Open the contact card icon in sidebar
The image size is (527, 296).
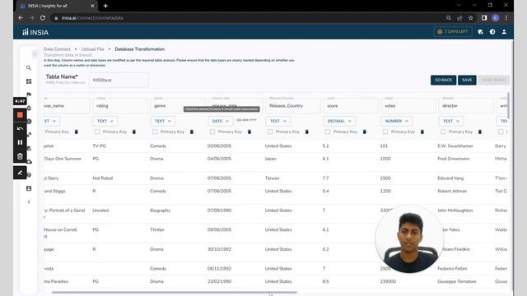(x=29, y=188)
